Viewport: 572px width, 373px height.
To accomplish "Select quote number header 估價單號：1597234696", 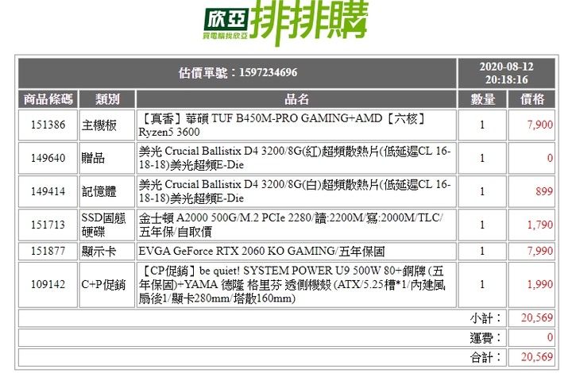I will click(238, 73).
